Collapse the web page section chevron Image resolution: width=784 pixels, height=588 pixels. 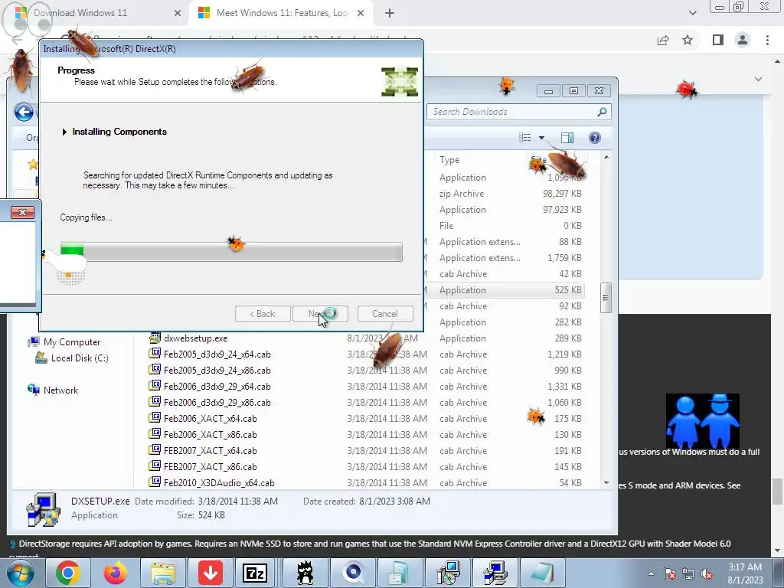pyautogui.click(x=758, y=79)
